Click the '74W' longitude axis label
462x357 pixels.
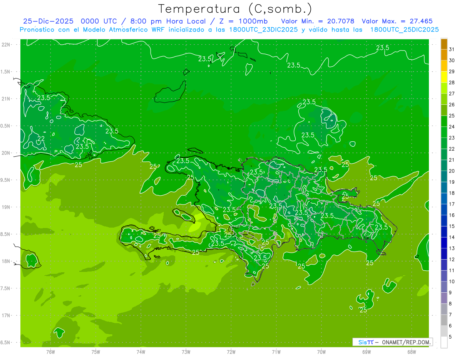tap(141, 352)
